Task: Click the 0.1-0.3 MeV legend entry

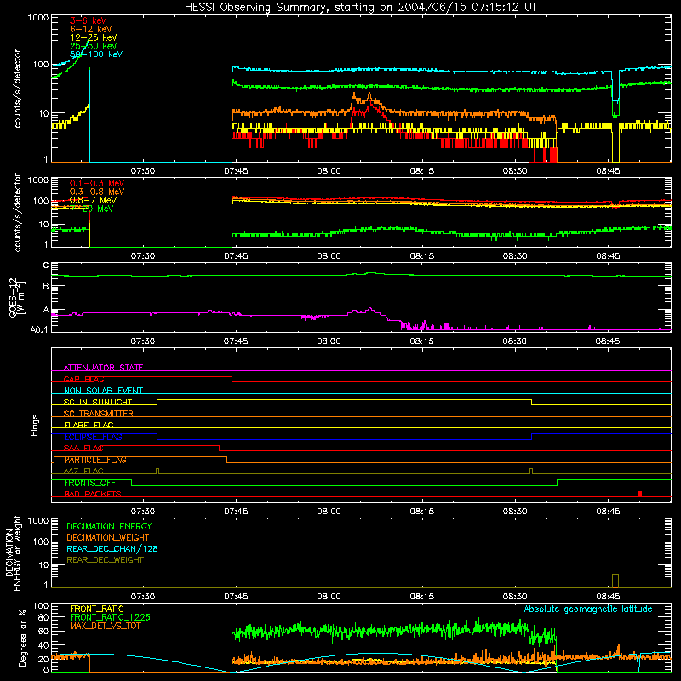Action: [97, 183]
